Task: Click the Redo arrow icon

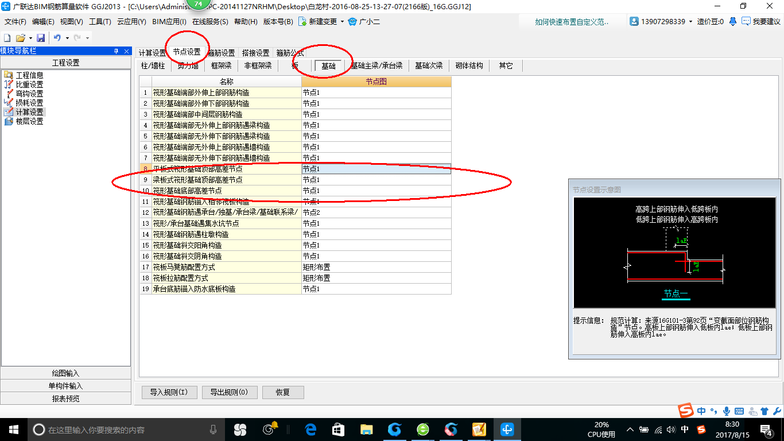Action: tap(77, 37)
